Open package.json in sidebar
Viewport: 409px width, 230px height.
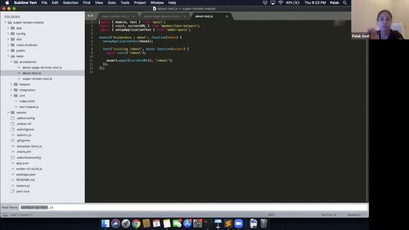pyautogui.click(x=26, y=174)
